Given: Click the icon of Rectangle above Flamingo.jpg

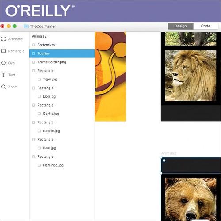Looking at the screenshot, I should (x=34, y=156).
